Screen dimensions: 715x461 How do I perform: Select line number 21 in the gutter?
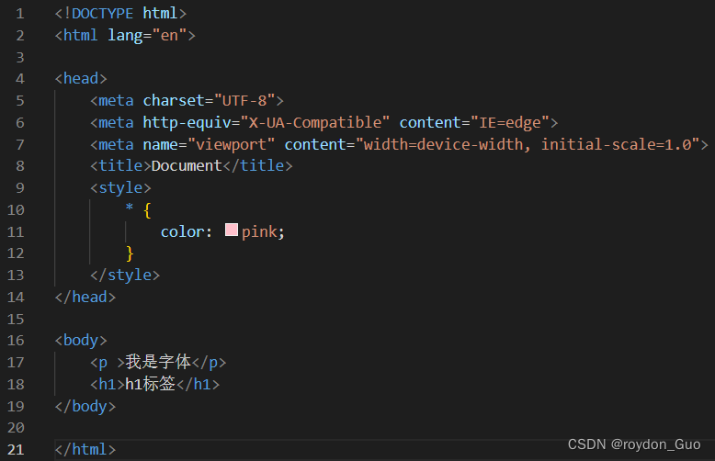coord(16,450)
